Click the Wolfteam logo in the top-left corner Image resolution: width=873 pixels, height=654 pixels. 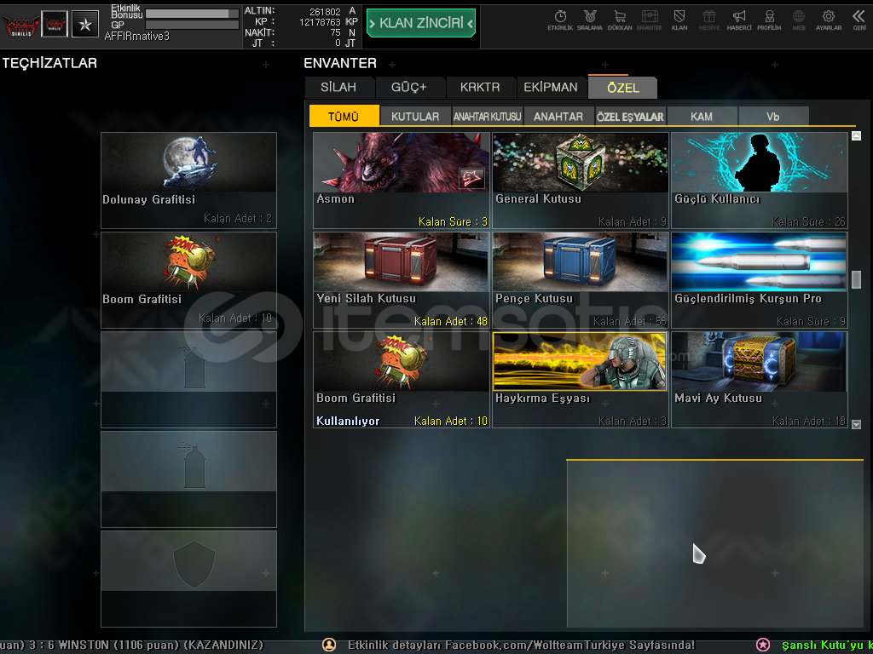[20, 25]
